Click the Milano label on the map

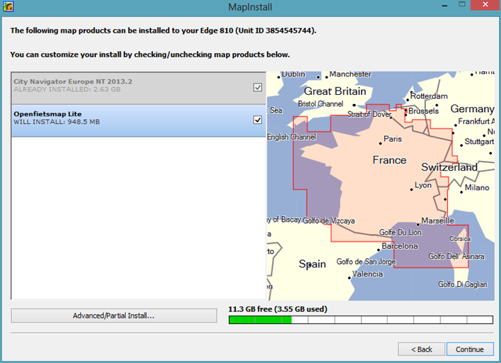coord(477,187)
